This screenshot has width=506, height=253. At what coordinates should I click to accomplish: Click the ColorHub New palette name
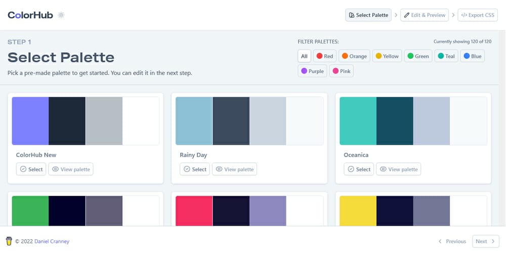point(36,155)
